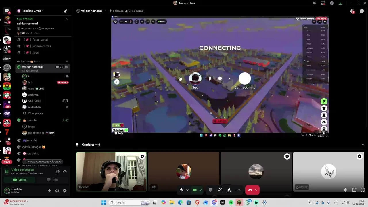Open WhatsApp from the taskbar

248,203
